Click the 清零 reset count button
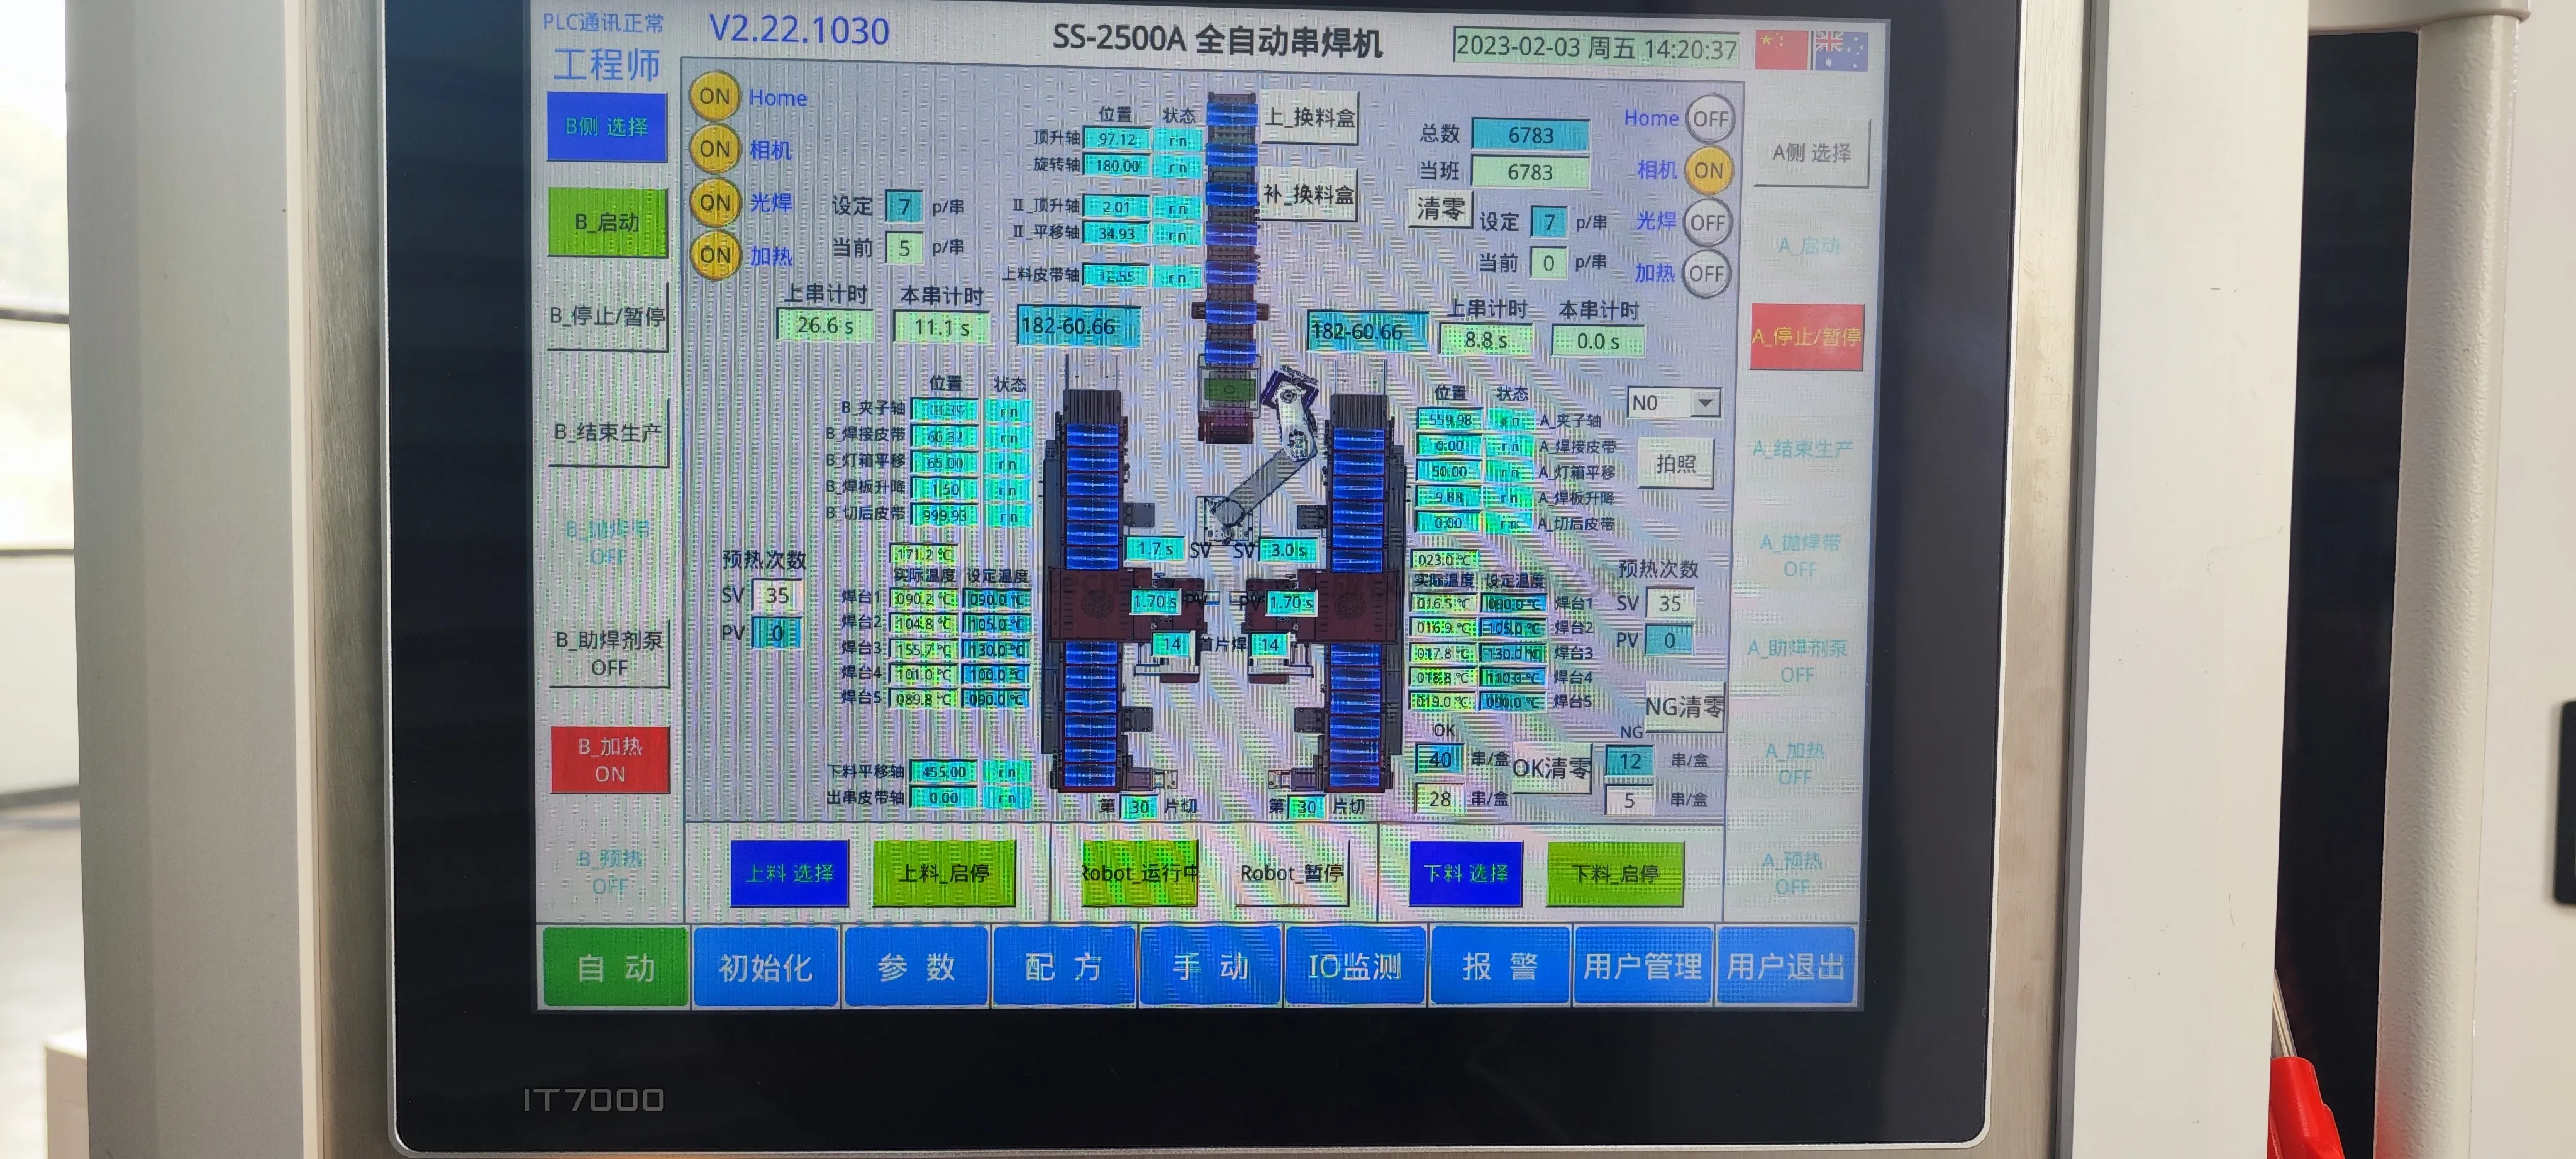Image resolution: width=2576 pixels, height=1159 pixels. [x=1439, y=210]
